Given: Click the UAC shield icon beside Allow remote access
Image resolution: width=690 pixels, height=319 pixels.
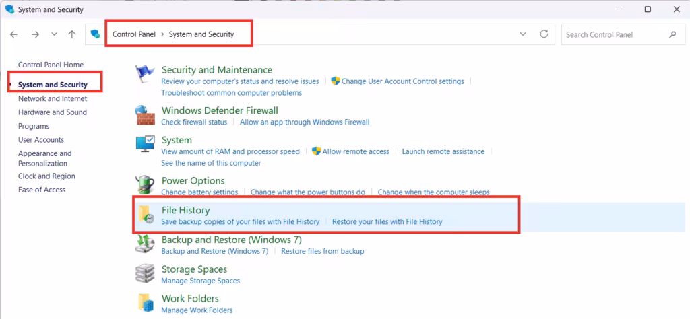Looking at the screenshot, I should [317, 151].
